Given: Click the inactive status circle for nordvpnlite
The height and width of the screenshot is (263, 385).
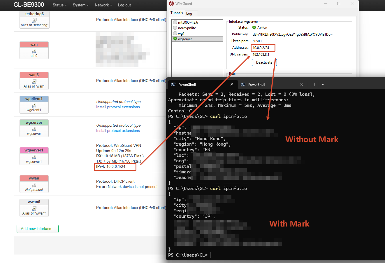Looking at the screenshot, I should pyautogui.click(x=175, y=28).
